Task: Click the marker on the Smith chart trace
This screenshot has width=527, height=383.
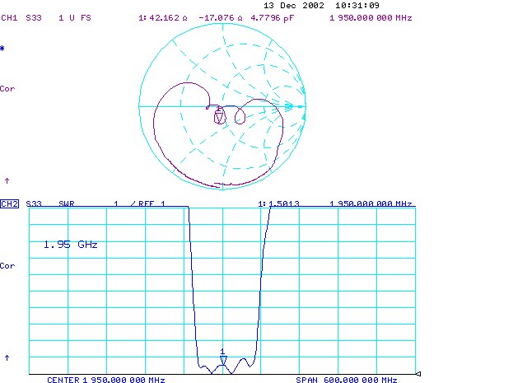Action: click(219, 117)
